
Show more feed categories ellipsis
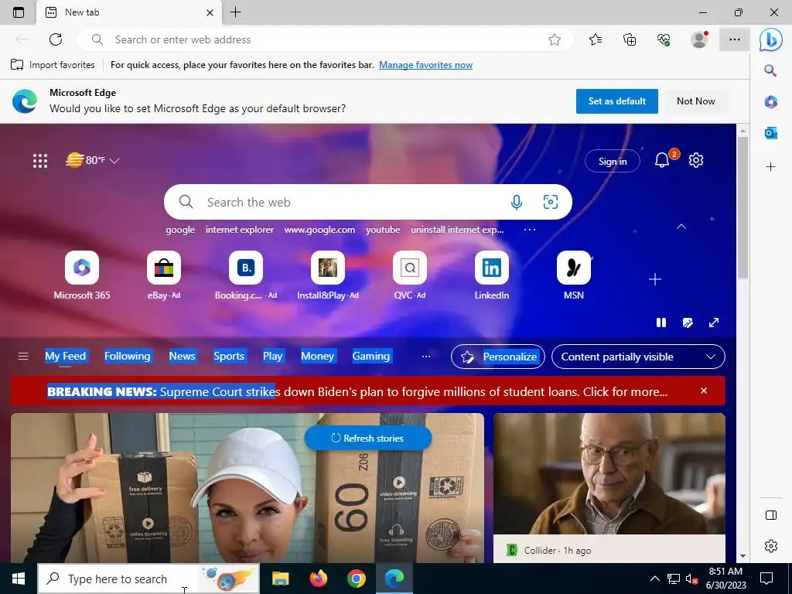click(x=426, y=357)
